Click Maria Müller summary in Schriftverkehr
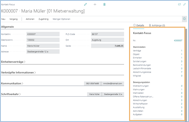 94,94
